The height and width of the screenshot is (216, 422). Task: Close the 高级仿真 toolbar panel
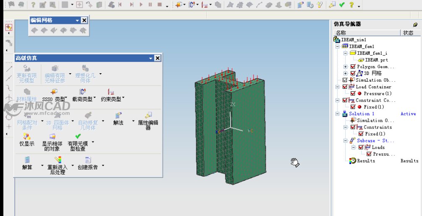157,58
